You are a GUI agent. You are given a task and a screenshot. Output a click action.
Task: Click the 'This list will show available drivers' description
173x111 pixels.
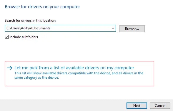(79, 73)
